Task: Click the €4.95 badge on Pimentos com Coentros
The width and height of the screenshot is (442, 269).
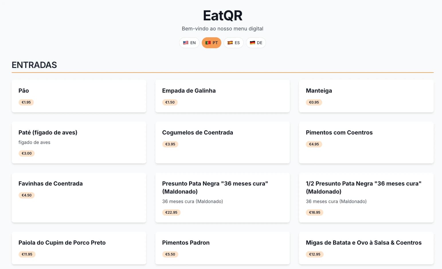Action: click(314, 144)
